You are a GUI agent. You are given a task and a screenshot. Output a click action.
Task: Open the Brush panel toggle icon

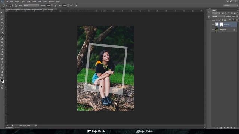(16, 6)
